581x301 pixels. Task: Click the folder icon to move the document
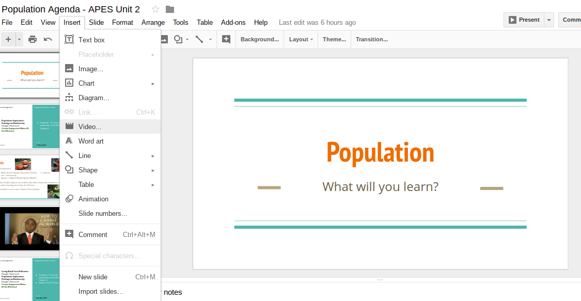pos(170,9)
